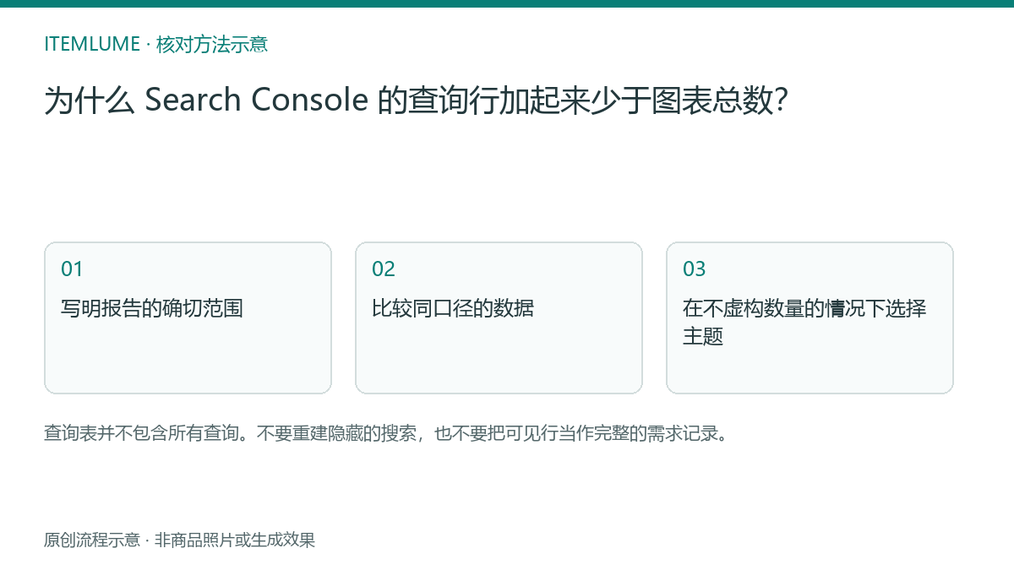Screen dimensions: 1014x570
Task: Click the footer 原创流程示意 note
Action: (x=179, y=540)
